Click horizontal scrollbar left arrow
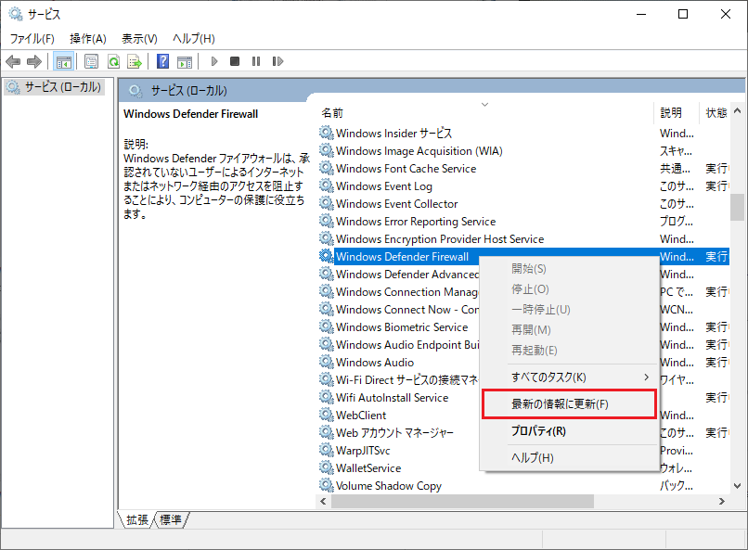 tap(323, 502)
